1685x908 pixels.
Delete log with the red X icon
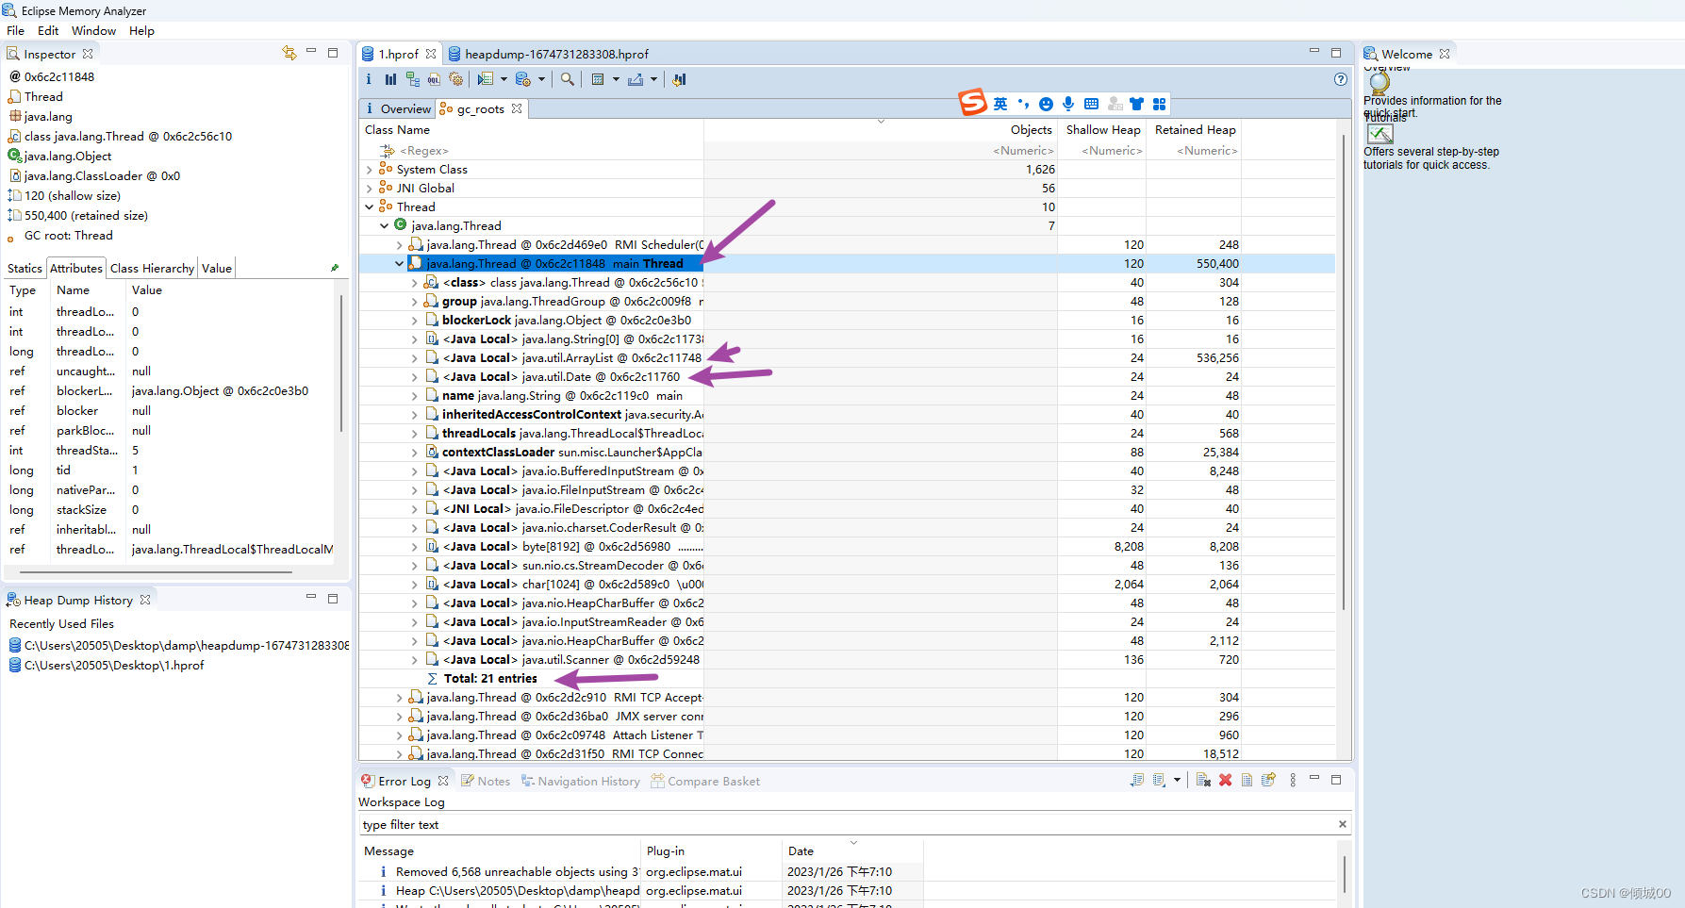click(1225, 780)
